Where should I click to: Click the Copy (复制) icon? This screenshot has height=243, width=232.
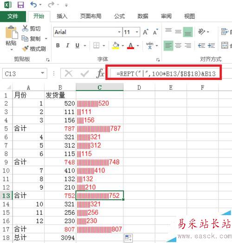[x=25, y=38]
